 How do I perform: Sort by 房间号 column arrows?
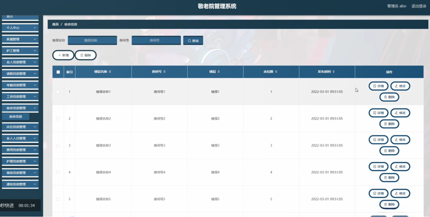(x=165, y=72)
